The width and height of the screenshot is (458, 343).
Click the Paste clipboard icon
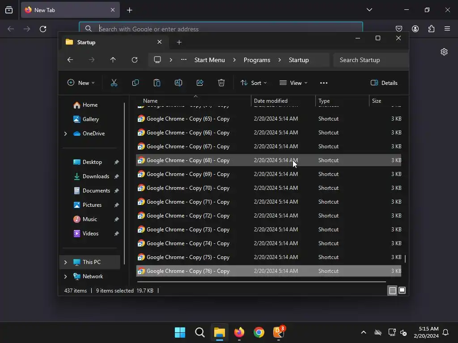(x=157, y=83)
